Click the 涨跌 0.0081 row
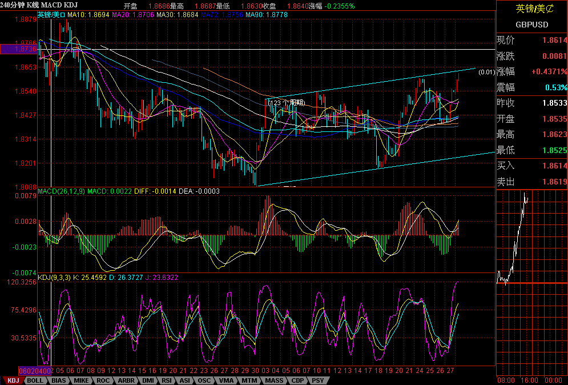 point(532,56)
